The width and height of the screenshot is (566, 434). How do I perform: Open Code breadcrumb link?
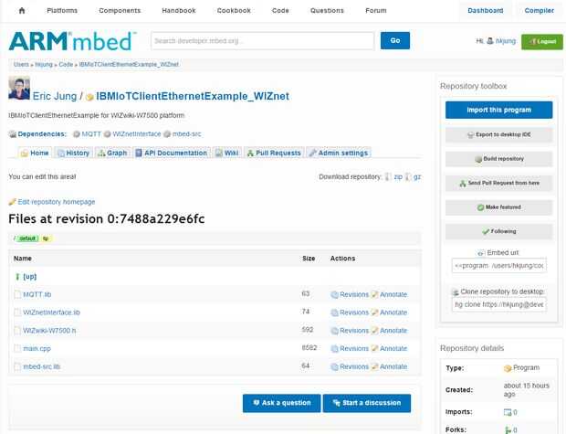pos(66,64)
